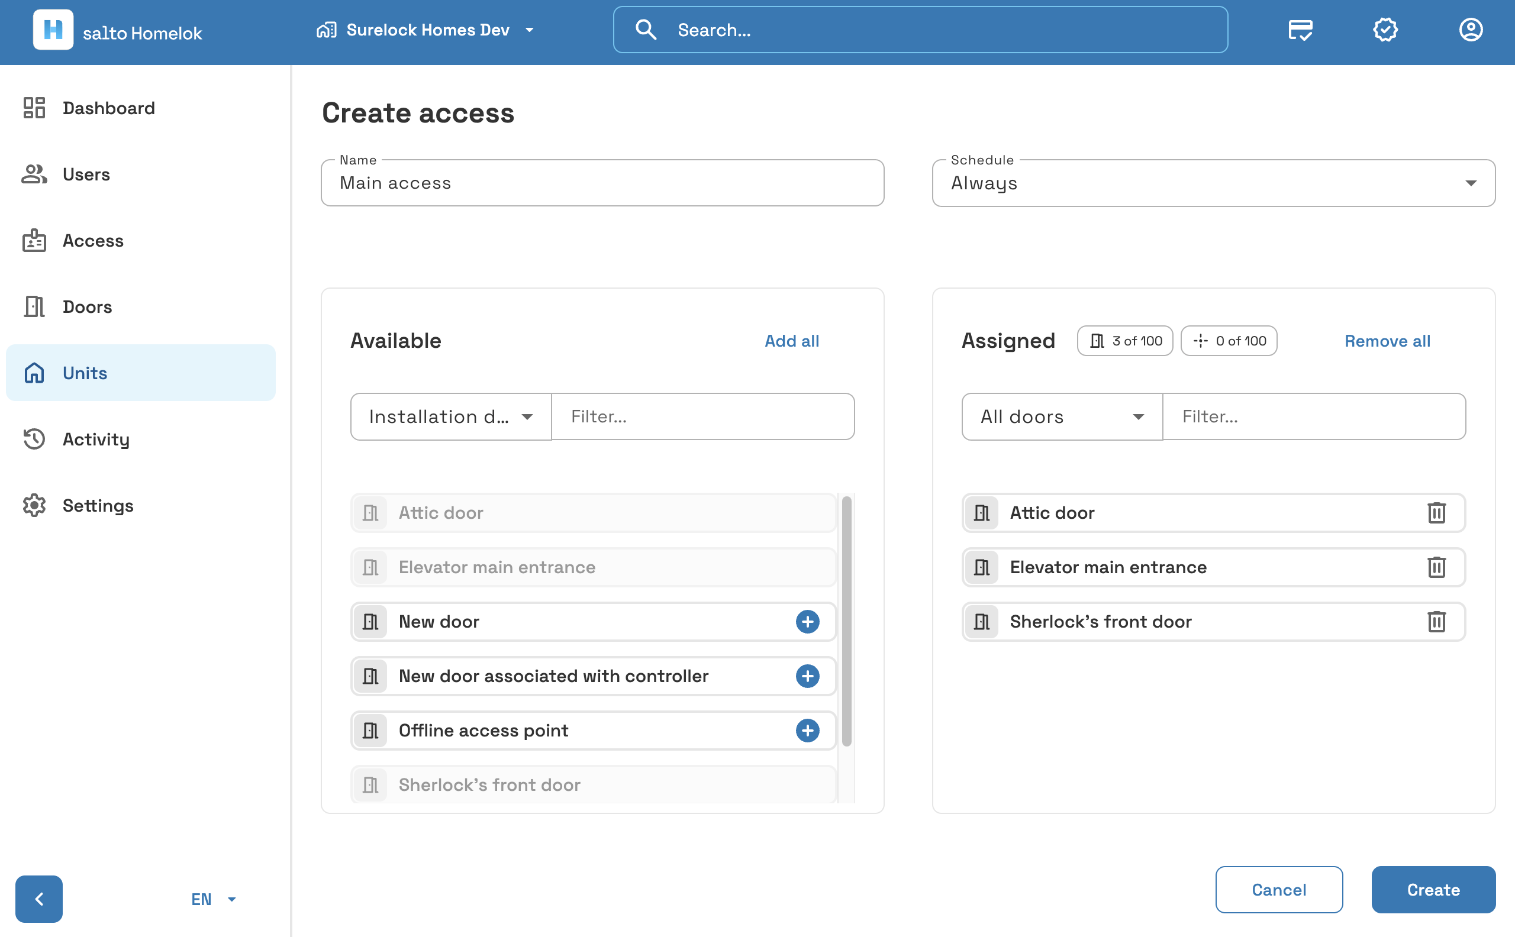Click the search magnifier icon
This screenshot has width=1515, height=937.
pyautogui.click(x=646, y=30)
